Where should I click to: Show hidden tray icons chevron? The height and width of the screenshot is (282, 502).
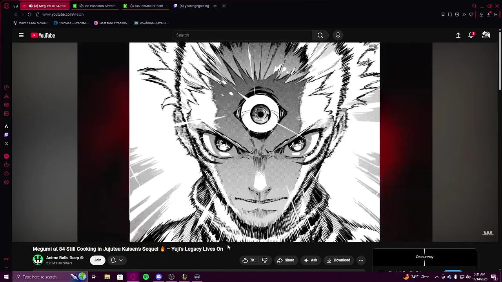437,277
